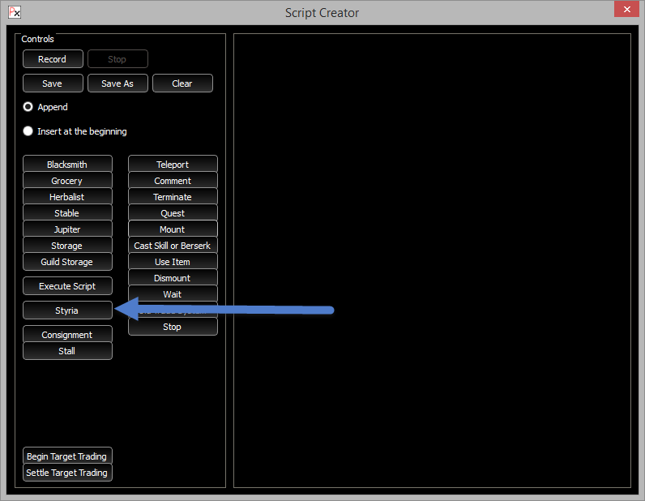The width and height of the screenshot is (645, 501).
Task: Open Execute Script option
Action: point(67,286)
